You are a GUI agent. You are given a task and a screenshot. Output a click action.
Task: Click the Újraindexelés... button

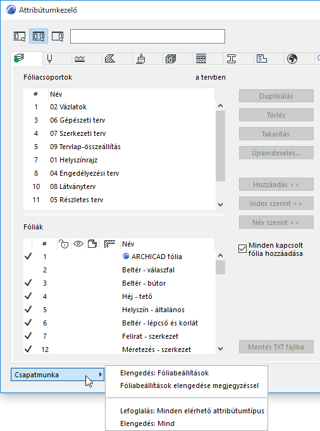pos(276,153)
